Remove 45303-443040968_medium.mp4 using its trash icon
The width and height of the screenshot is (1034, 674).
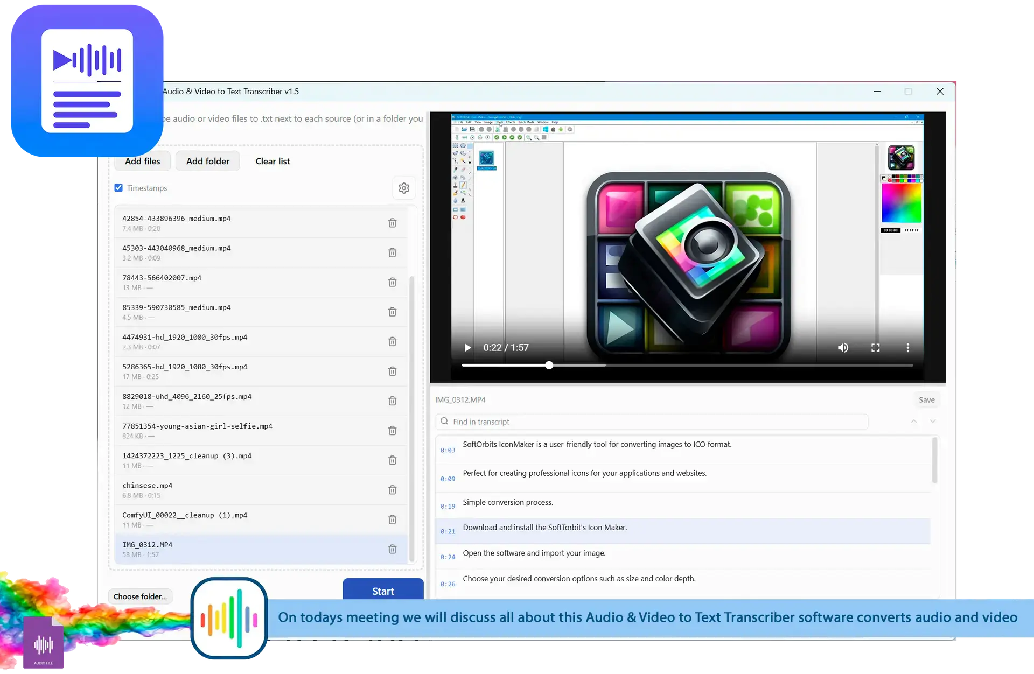393,252
